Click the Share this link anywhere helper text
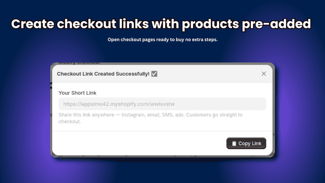The height and width of the screenshot is (183, 325). [150, 118]
